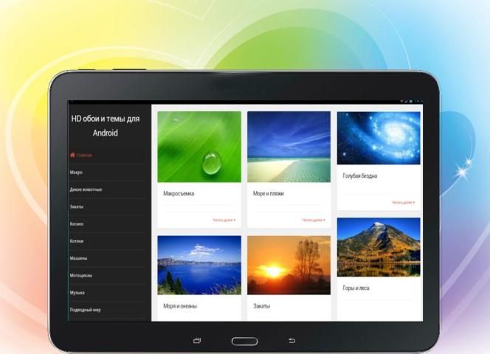Select Музыка from the side menu
This screenshot has height=354, width=490.
tap(77, 293)
